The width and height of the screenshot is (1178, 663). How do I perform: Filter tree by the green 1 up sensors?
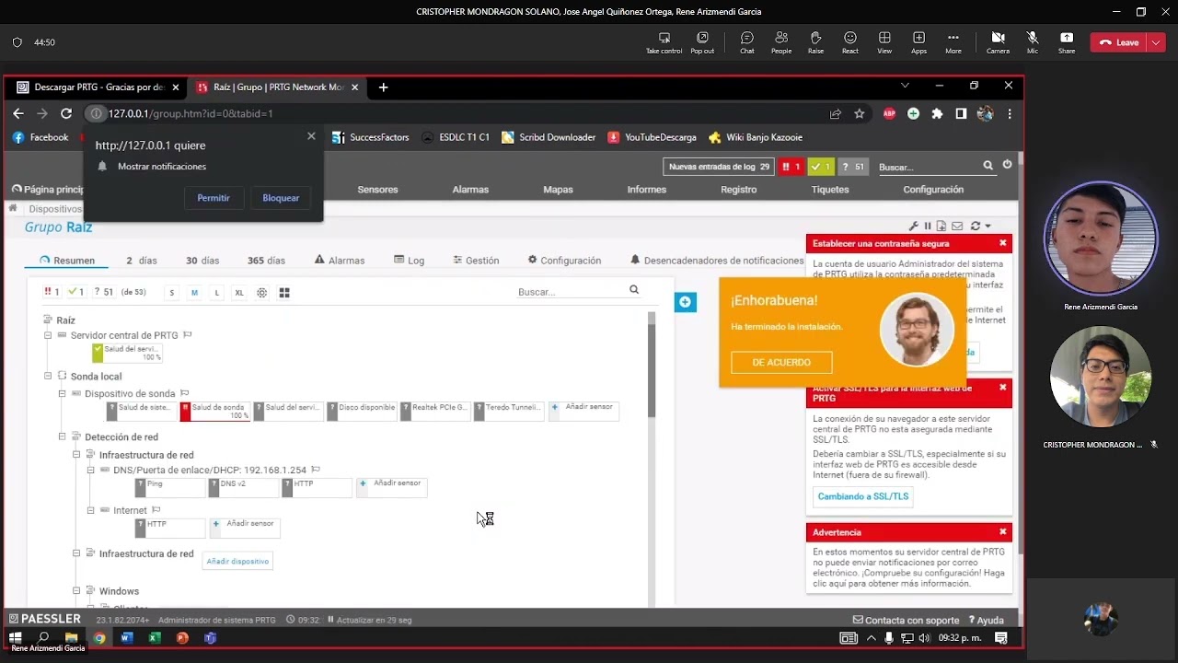(x=76, y=292)
